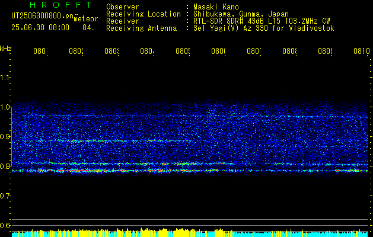Viewport: 373px width, 237px height.
Task: Click the 1.1 frequency axis label
Action: (5, 77)
